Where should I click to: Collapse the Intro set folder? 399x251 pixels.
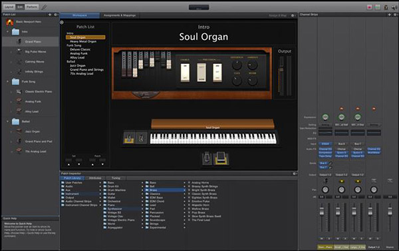pyautogui.click(x=7, y=31)
